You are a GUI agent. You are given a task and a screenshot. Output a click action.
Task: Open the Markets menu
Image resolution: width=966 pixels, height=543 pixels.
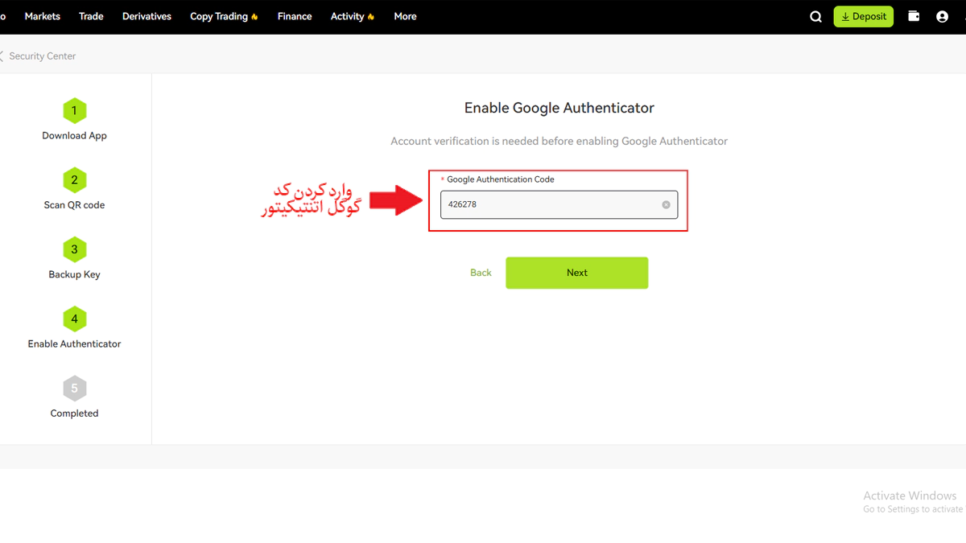point(43,16)
